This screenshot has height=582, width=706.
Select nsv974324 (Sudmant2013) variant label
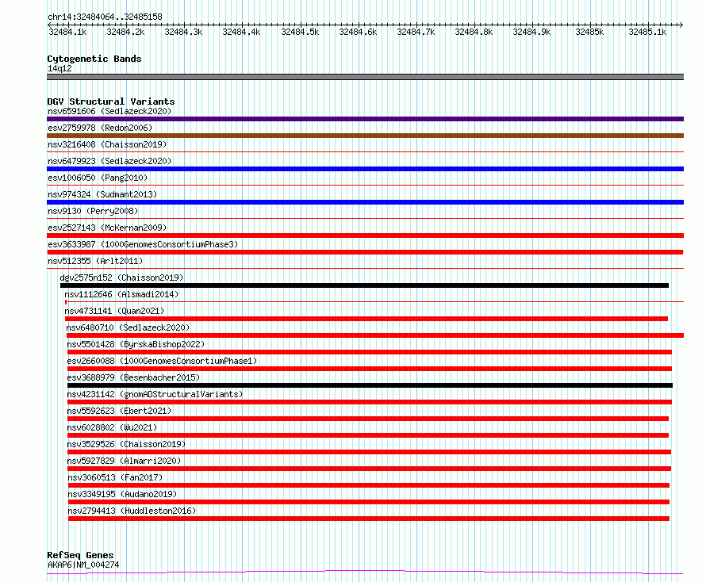coord(102,194)
